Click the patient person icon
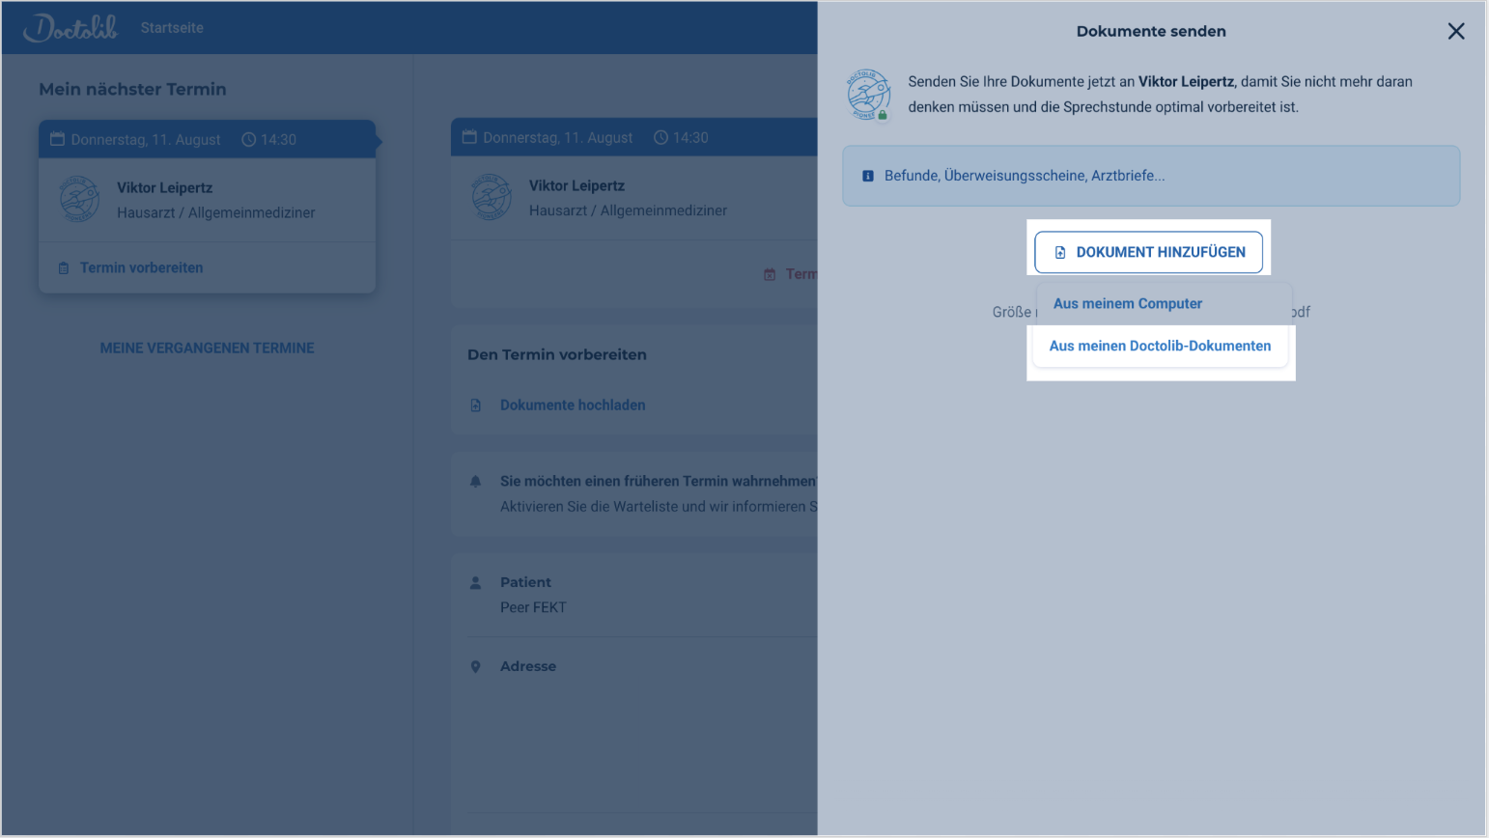This screenshot has height=838, width=1489. pyautogui.click(x=475, y=583)
